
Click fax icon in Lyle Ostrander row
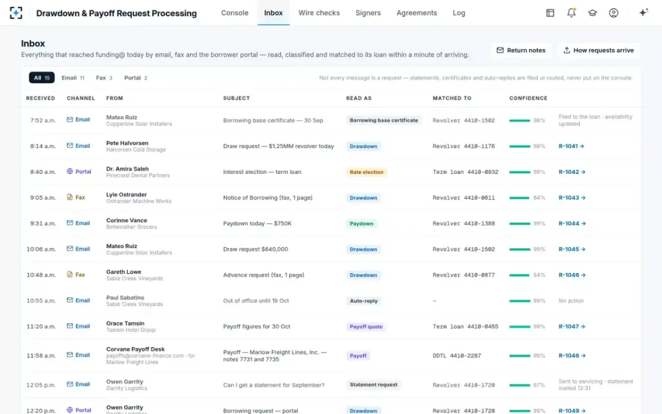coord(70,197)
